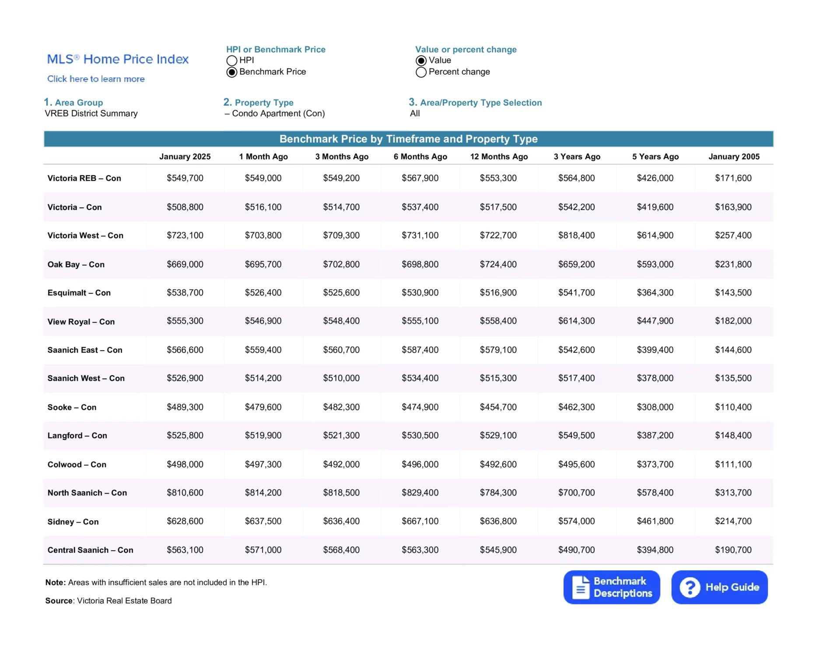Click the January 2025 column header

pos(185,157)
